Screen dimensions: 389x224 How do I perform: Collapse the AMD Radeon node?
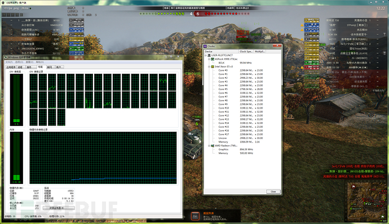[x=209, y=146]
